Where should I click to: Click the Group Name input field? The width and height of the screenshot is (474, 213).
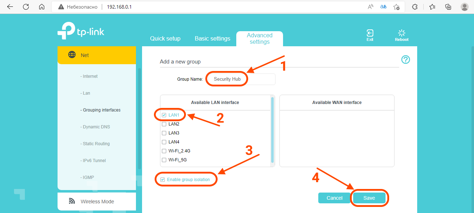click(x=242, y=79)
